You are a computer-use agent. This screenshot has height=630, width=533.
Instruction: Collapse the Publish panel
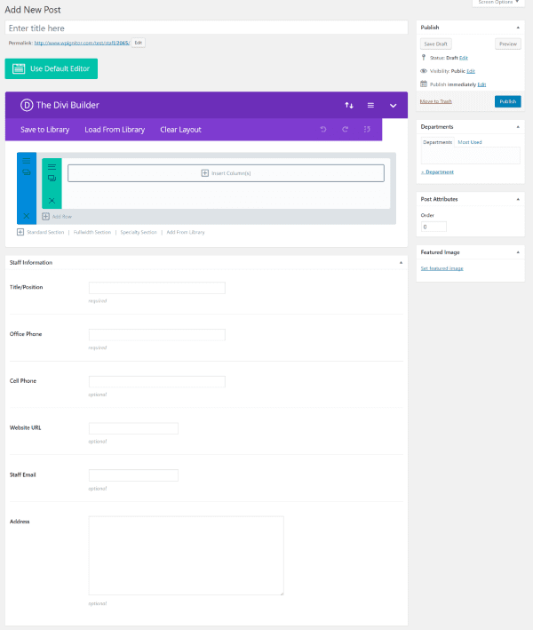pyautogui.click(x=518, y=28)
